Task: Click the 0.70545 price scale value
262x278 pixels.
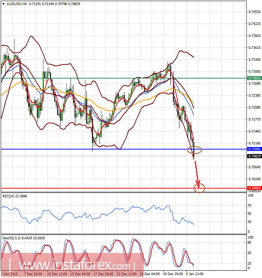Action: [254, 167]
